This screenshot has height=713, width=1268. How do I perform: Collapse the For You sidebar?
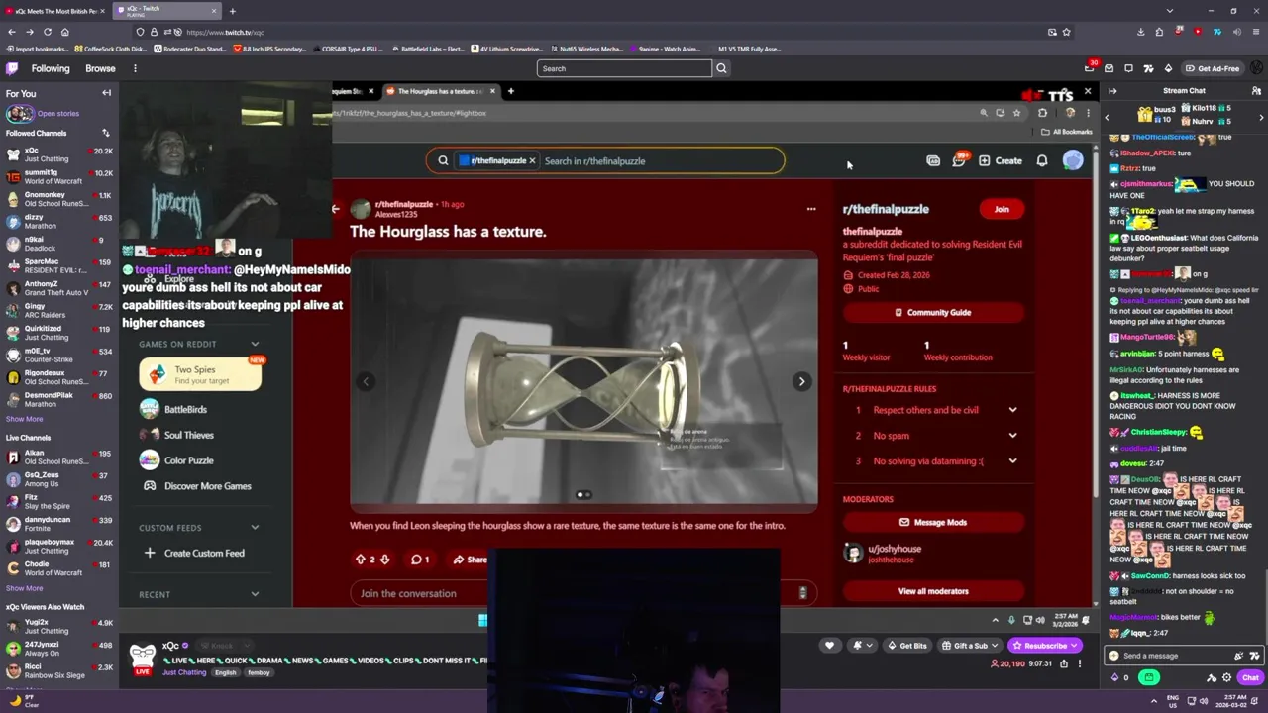coord(106,93)
